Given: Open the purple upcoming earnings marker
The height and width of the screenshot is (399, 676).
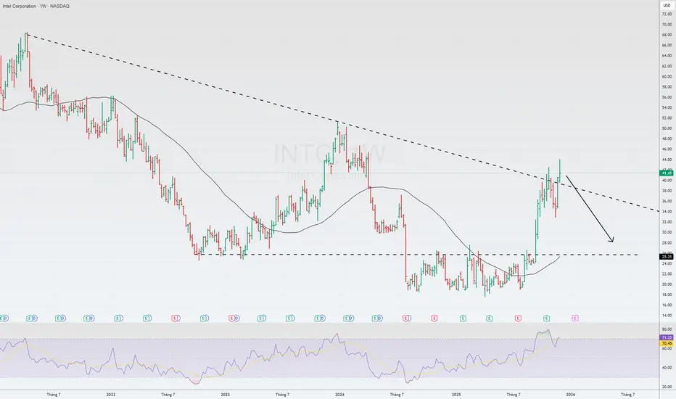Looking at the screenshot, I should coord(574,318).
